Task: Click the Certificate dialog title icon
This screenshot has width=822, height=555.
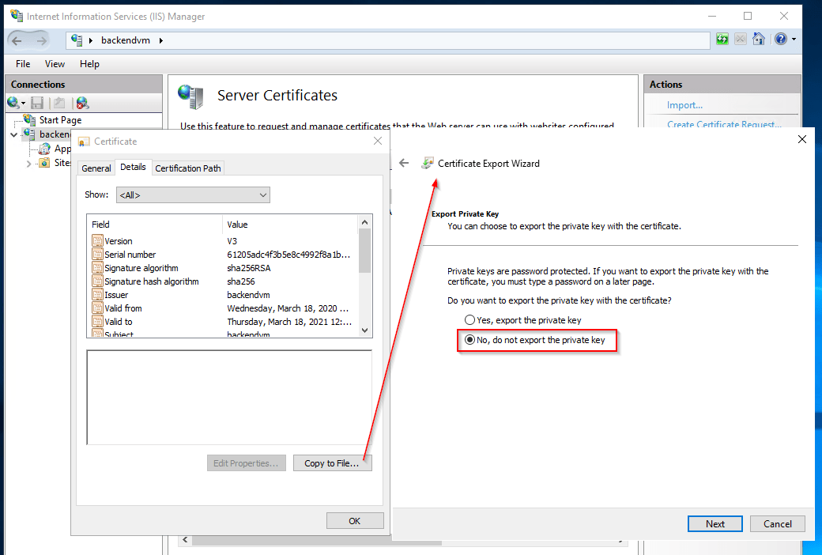Action: pos(83,142)
